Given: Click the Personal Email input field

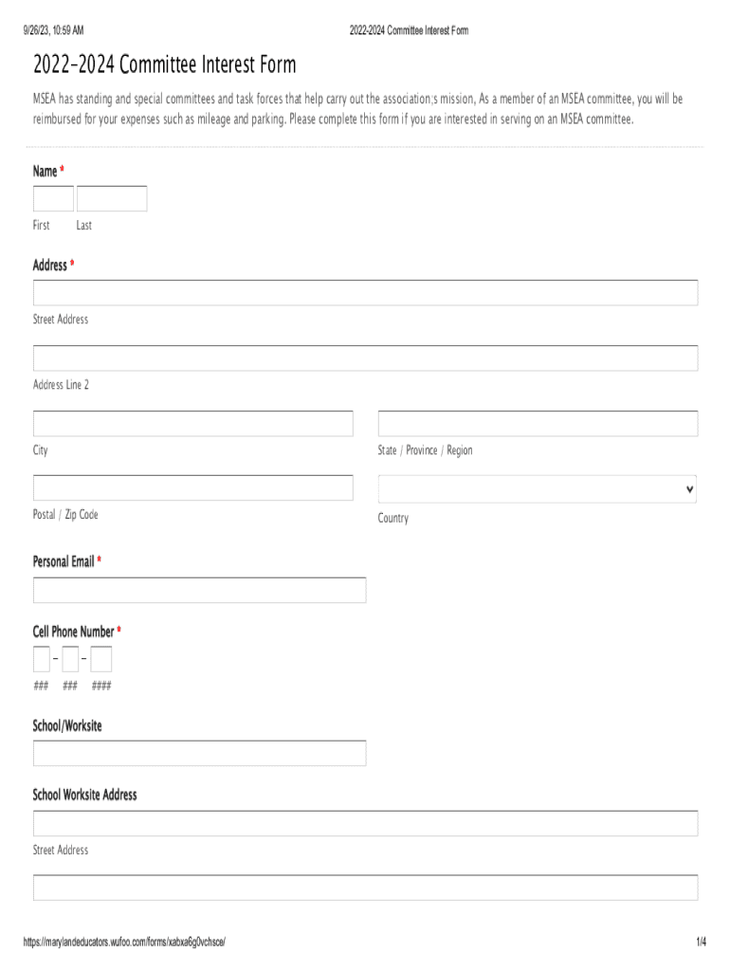Looking at the screenshot, I should coord(199,591).
